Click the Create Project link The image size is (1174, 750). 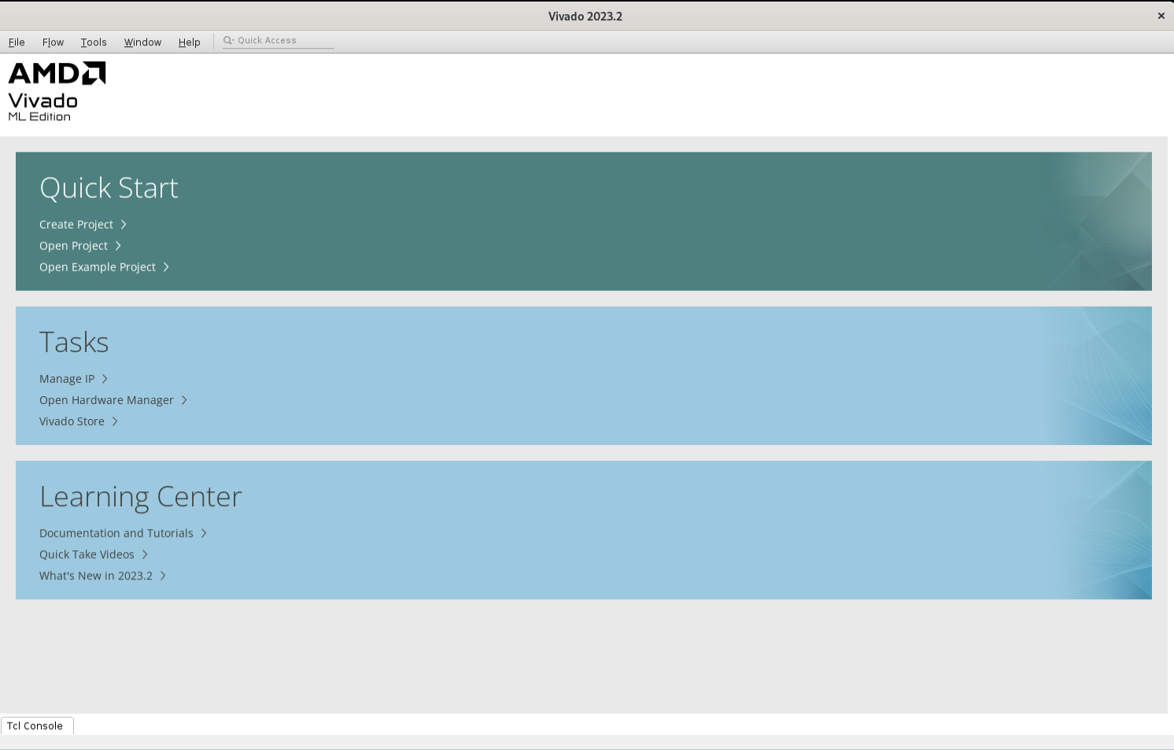(x=76, y=225)
